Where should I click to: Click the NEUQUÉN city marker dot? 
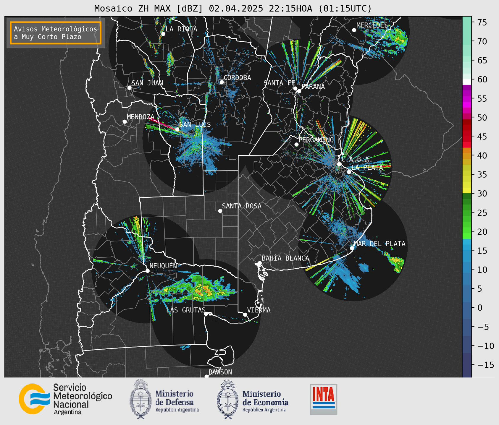(147, 271)
